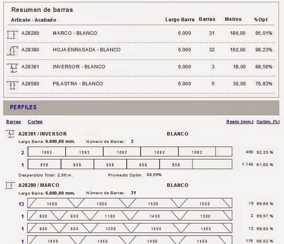
Task: Click the 1160 cut segment
Action: (109, 216)
